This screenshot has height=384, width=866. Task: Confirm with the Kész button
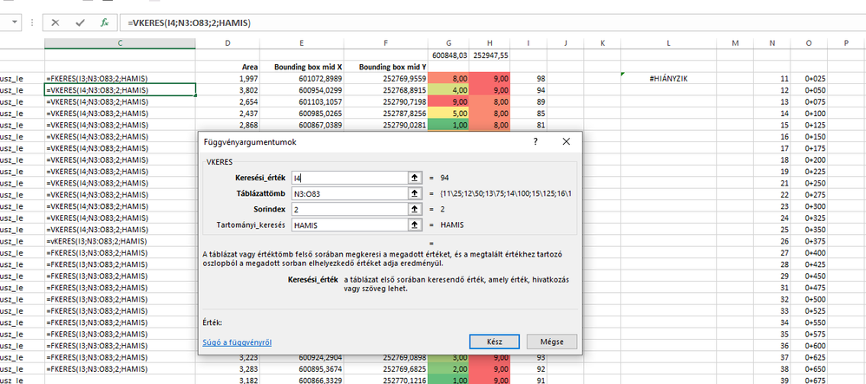(495, 342)
